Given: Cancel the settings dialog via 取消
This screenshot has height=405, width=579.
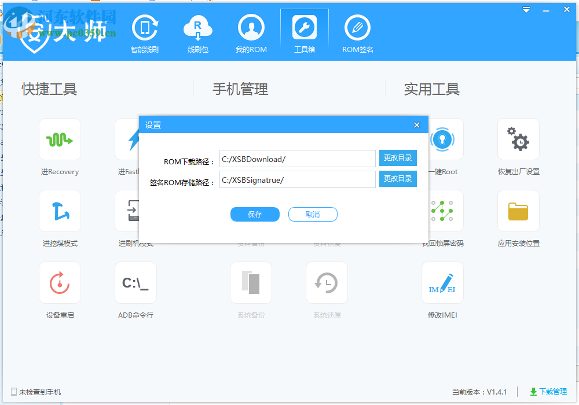Looking at the screenshot, I should click(x=313, y=214).
